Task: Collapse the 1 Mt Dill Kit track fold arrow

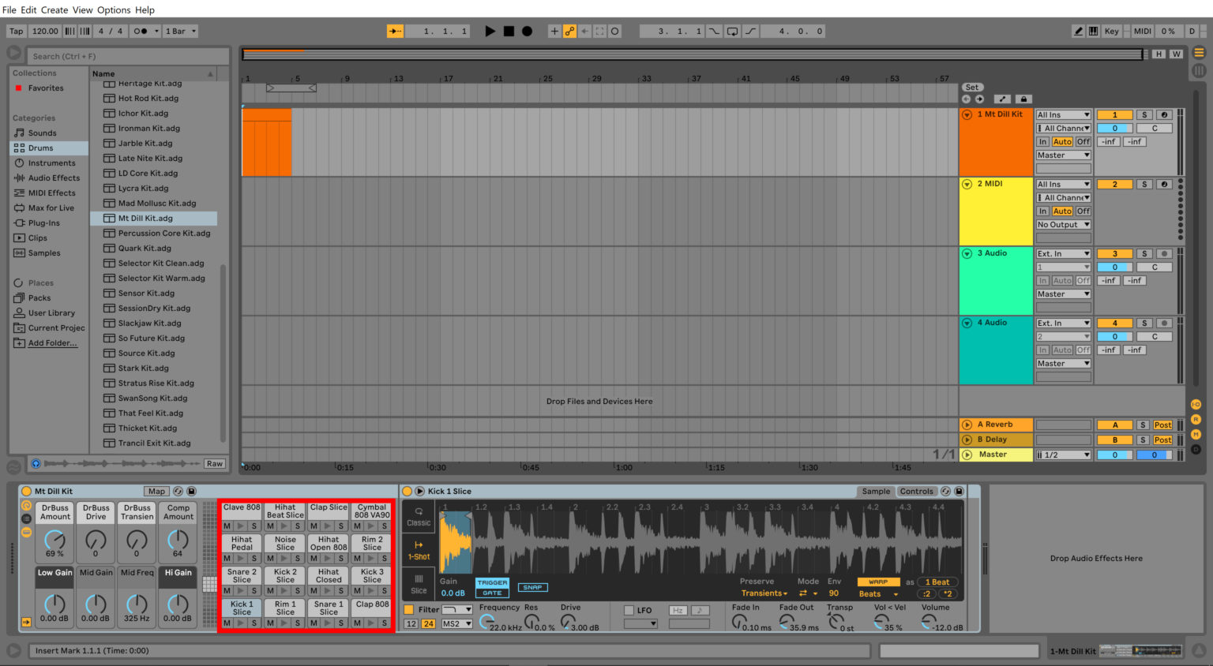Action: [x=967, y=114]
